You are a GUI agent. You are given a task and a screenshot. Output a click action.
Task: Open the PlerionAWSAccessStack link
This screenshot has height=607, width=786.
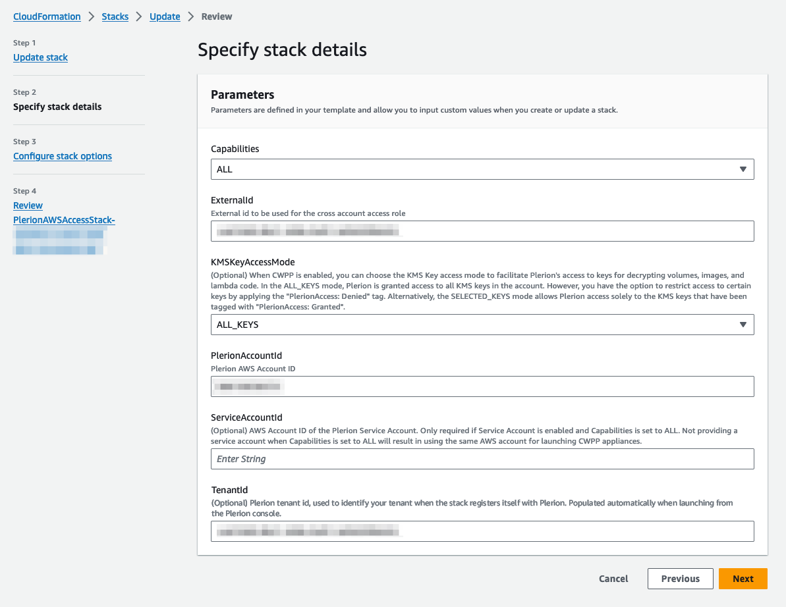(64, 220)
